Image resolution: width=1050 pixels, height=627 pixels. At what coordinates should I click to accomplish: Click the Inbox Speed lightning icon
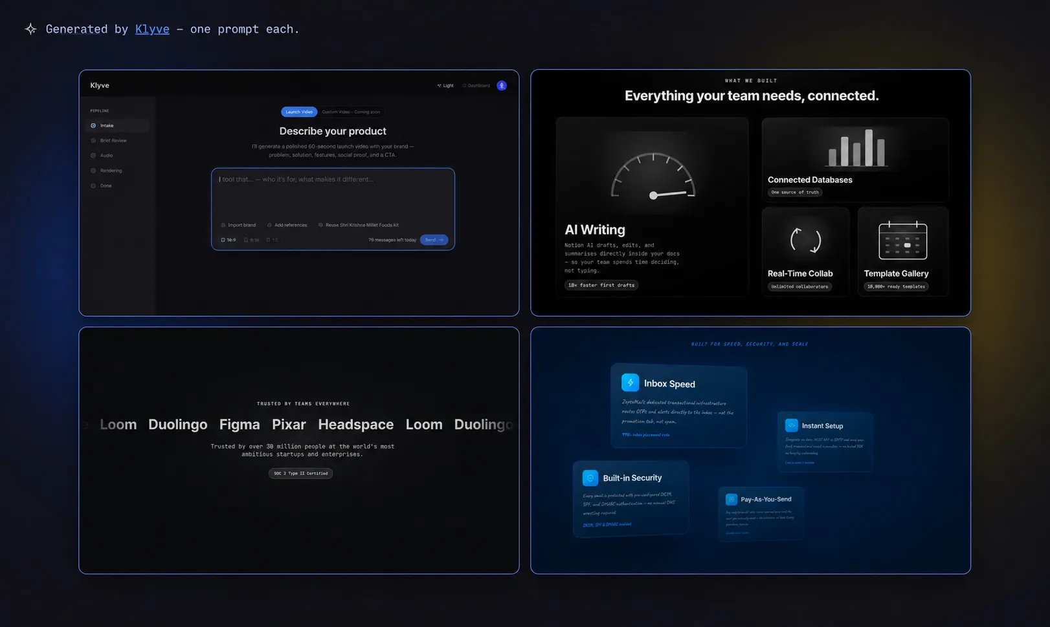tap(630, 383)
